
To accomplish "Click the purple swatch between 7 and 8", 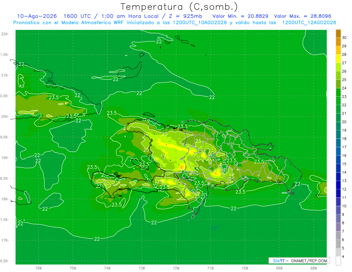I will point(338,227).
